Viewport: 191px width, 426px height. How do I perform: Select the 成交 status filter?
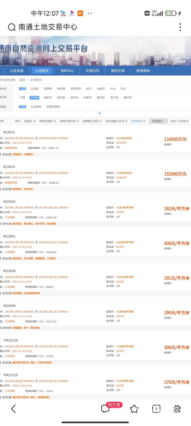point(89,89)
